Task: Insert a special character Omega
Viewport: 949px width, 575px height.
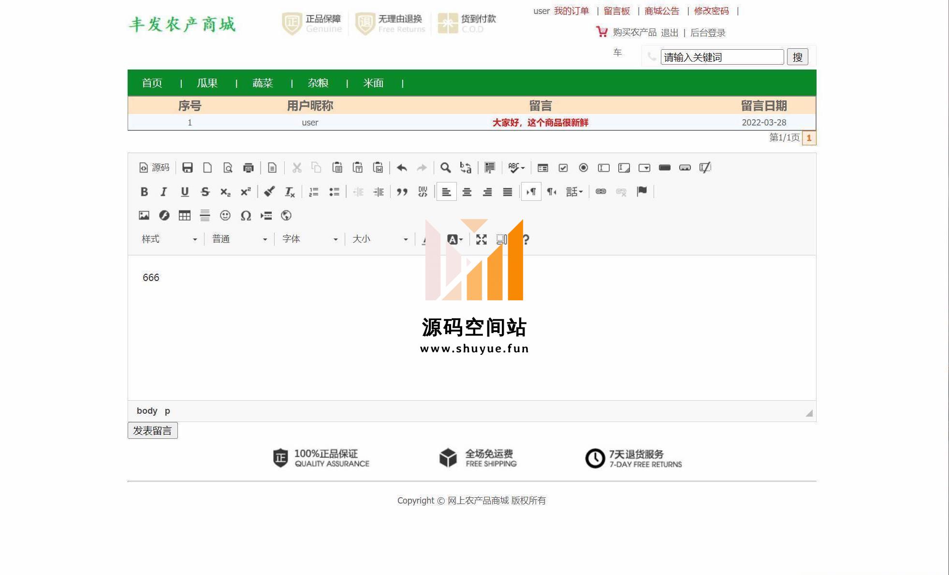Action: (x=246, y=215)
